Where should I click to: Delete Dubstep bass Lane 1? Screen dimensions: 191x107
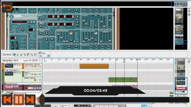point(40,88)
